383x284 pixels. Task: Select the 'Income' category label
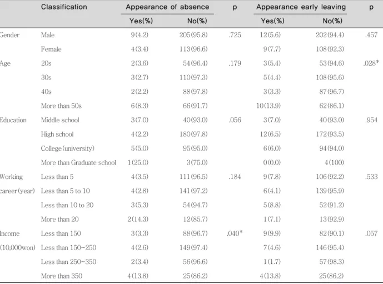click(x=10, y=233)
